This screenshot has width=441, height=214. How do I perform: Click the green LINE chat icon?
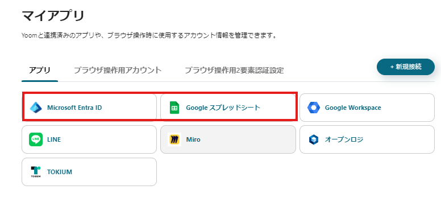coord(36,139)
